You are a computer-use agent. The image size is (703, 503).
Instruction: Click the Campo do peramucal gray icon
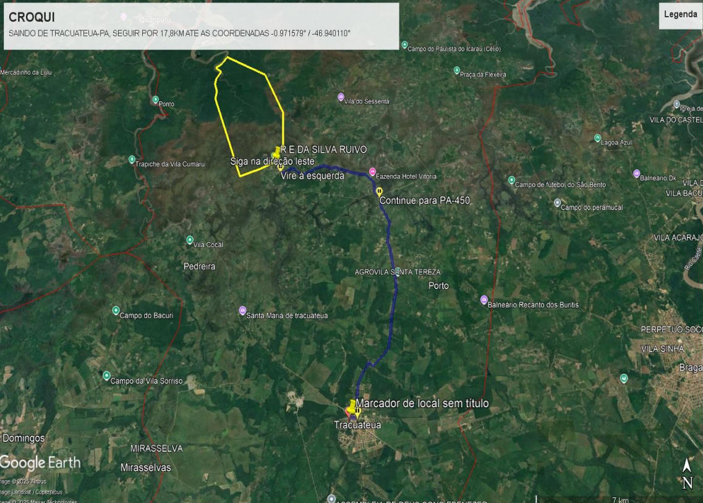click(557, 203)
